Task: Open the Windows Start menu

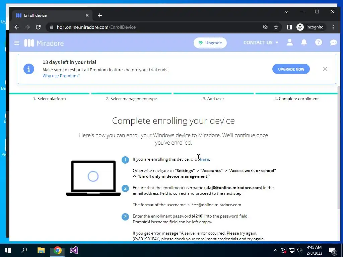Action: (8, 250)
